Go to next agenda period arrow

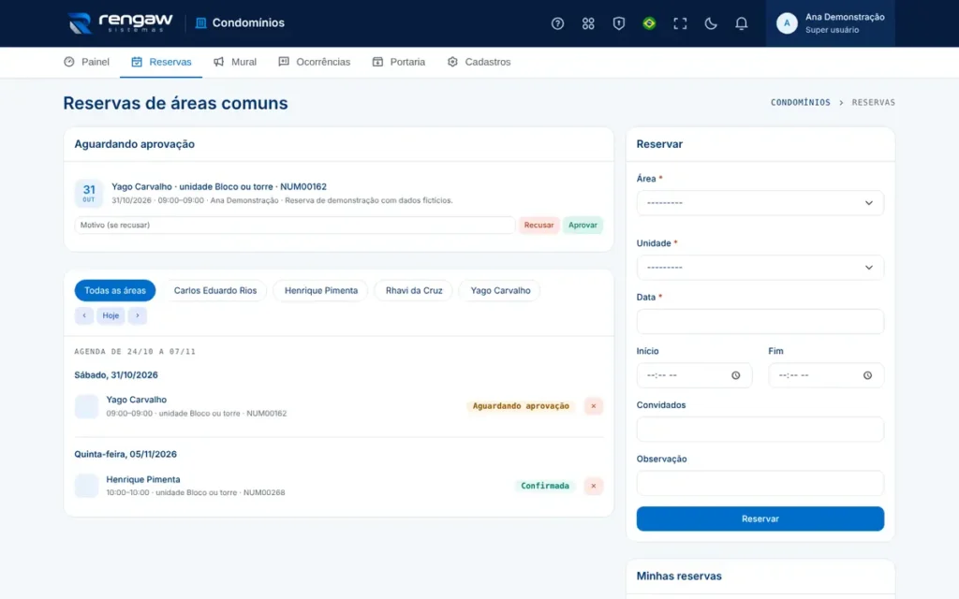(x=138, y=315)
